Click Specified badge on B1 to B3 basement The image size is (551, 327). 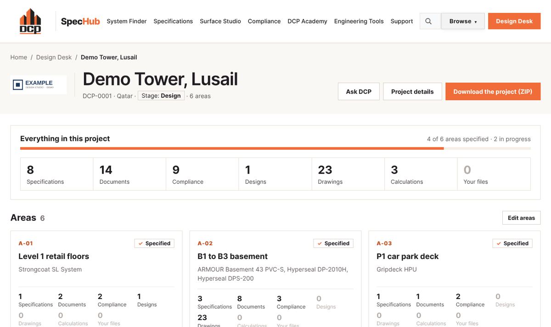tap(333, 243)
